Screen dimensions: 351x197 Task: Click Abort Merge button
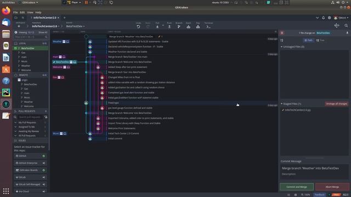[x=332, y=187]
